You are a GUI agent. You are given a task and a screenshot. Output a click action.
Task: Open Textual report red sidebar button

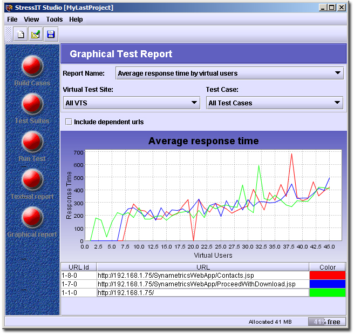click(x=32, y=179)
